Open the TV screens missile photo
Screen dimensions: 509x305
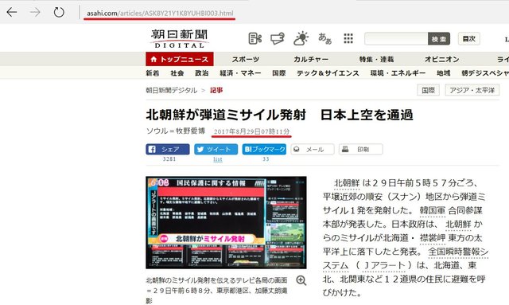pyautogui.click(x=226, y=222)
